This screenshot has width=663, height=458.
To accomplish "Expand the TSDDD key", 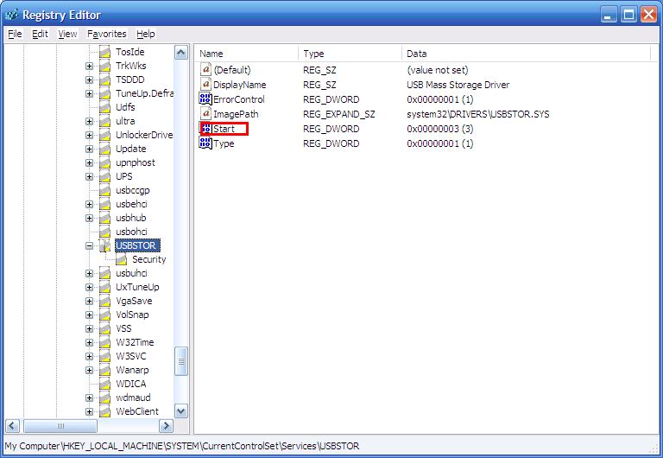I will 89,80.
